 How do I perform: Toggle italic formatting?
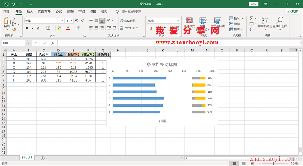coord(33,28)
